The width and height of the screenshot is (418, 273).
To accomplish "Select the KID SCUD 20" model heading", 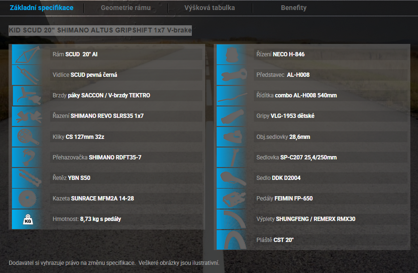I will pos(100,30).
